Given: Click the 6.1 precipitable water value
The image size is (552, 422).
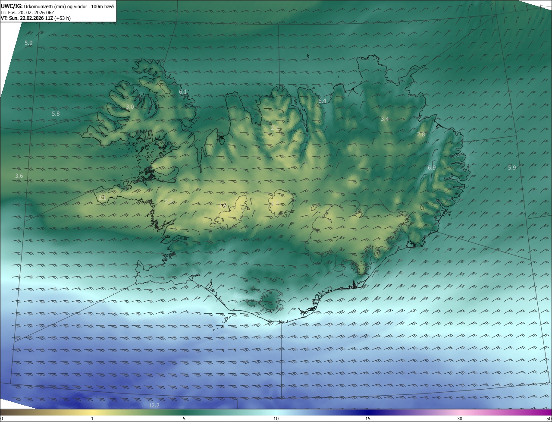Looking at the screenshot, I should (183, 92).
